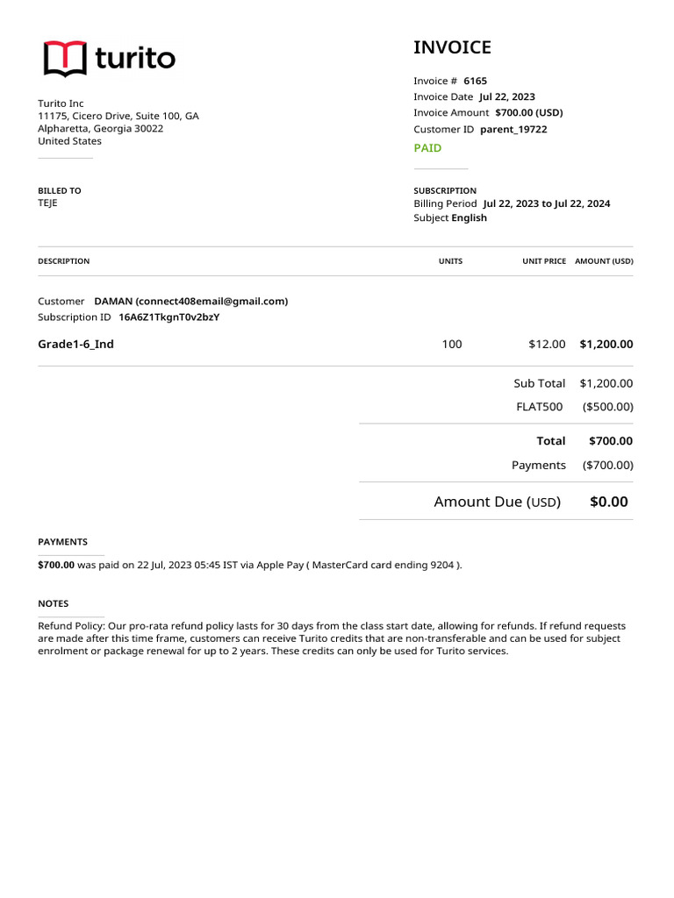Image resolution: width=674 pixels, height=898 pixels.
Task: Select invoice number 6165
Action: pyautogui.click(x=475, y=81)
